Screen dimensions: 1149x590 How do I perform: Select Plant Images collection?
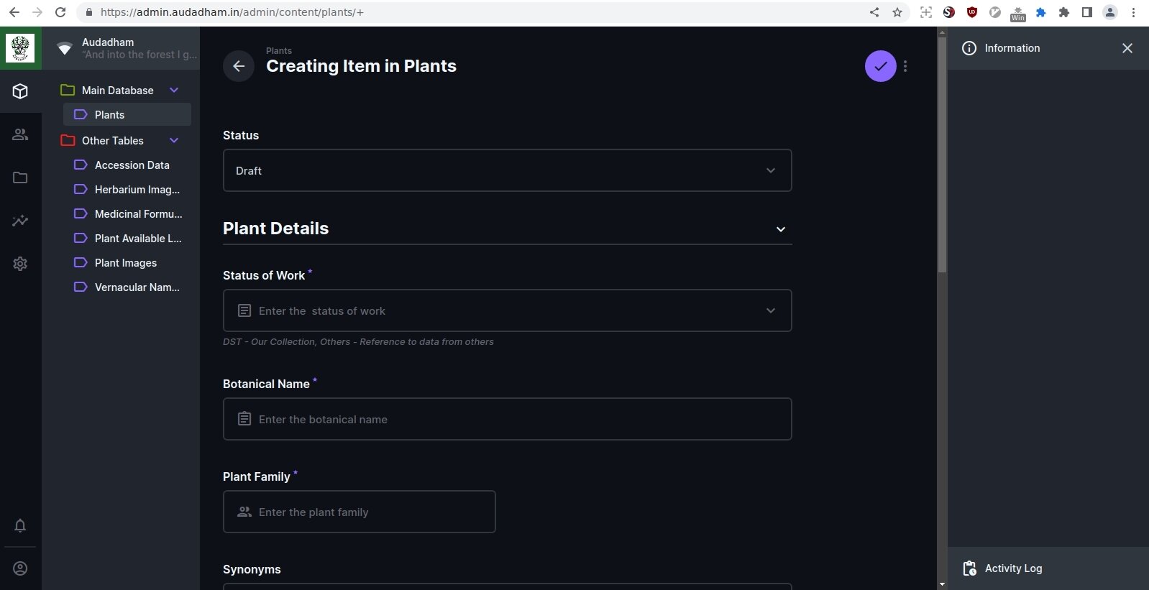127,263
